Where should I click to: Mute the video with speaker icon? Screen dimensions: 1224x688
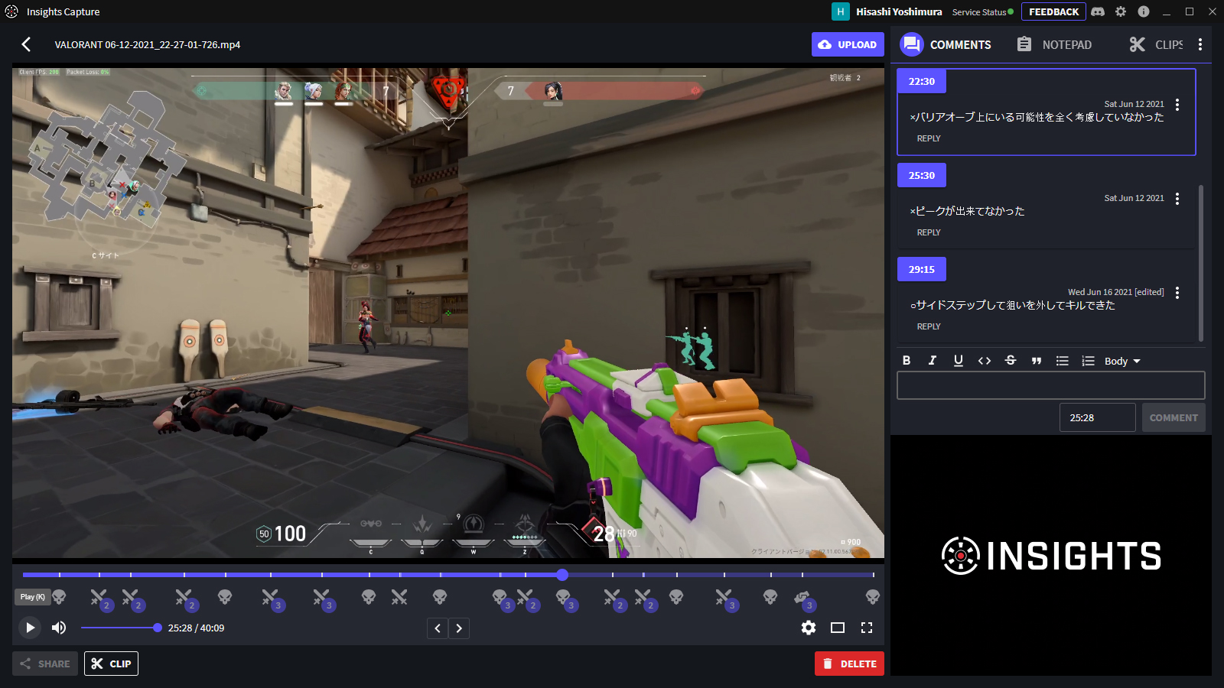click(x=59, y=628)
